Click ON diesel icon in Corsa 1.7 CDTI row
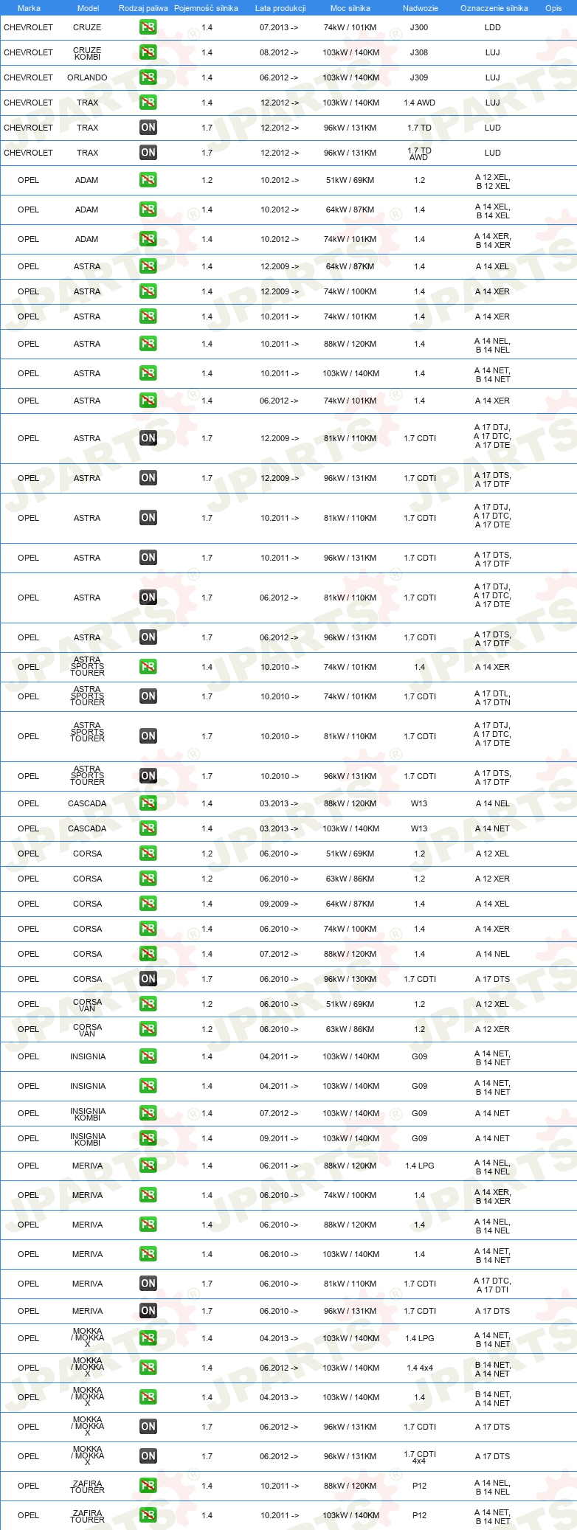The height and width of the screenshot is (1530, 577). pos(148,979)
